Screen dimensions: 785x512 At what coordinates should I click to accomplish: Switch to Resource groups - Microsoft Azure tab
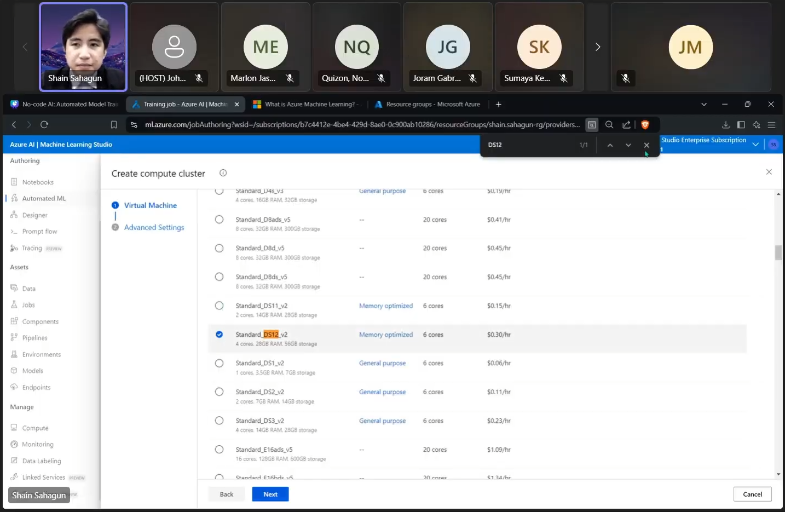point(428,104)
